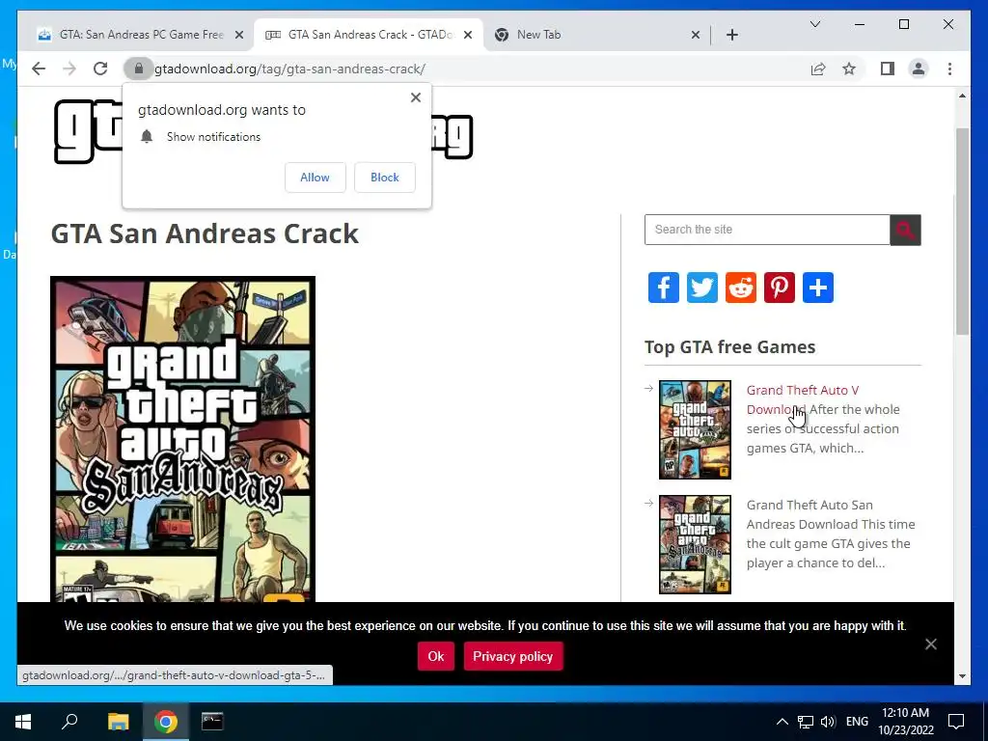Close the GTA San Andreas Crack tab

468,35
